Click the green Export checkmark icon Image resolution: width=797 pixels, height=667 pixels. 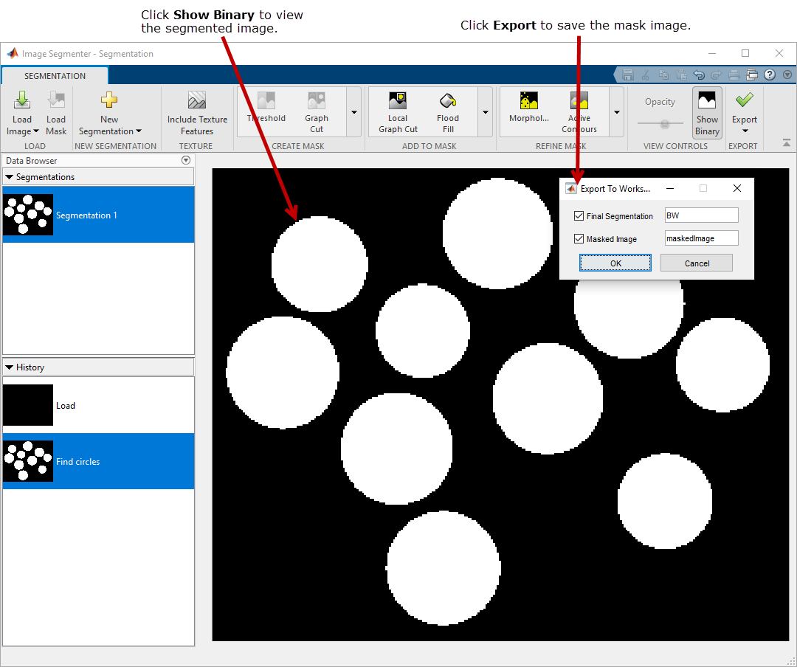[744, 100]
